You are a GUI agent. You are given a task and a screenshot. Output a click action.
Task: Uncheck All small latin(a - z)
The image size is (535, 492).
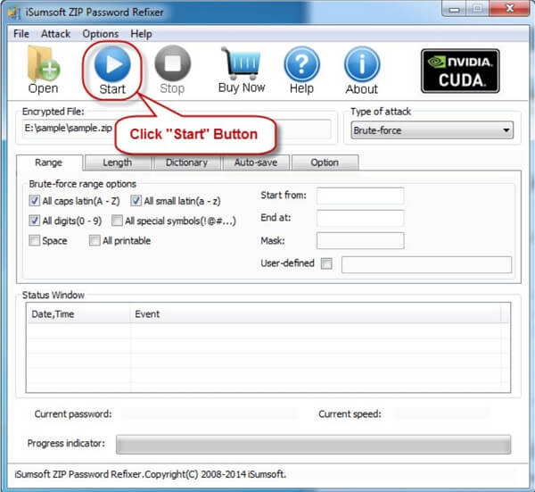coord(136,201)
